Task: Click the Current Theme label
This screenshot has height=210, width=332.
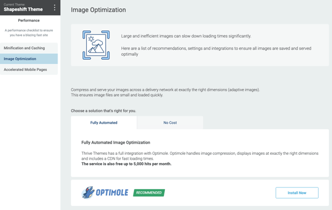Action: (x=14, y=4)
